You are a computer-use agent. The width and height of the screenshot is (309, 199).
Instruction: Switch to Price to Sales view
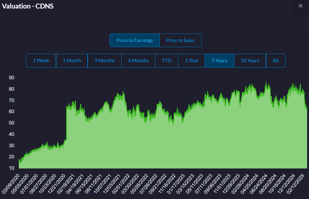click(x=180, y=40)
